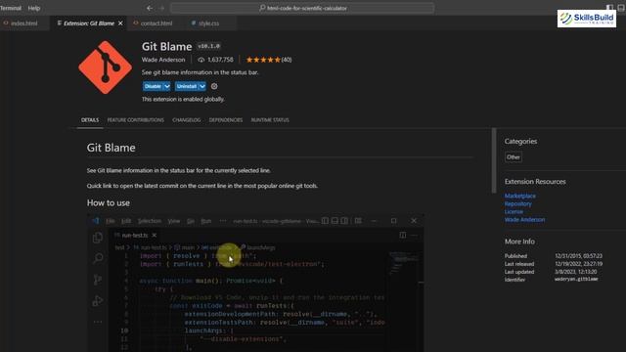Uninstall the Git Blame extension

pyautogui.click(x=187, y=86)
